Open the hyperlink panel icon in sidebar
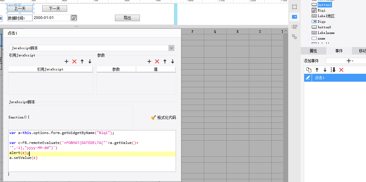366x182 pixels. [x=294, y=36]
